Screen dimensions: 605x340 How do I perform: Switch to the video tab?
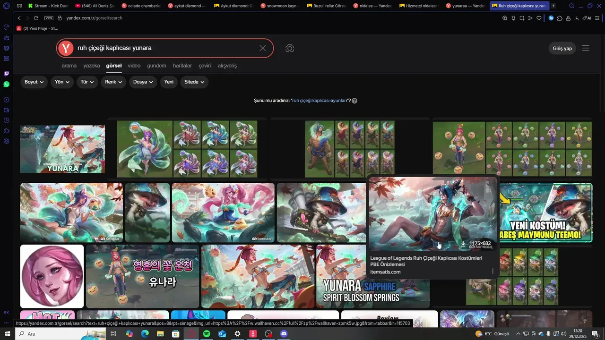pos(134,66)
